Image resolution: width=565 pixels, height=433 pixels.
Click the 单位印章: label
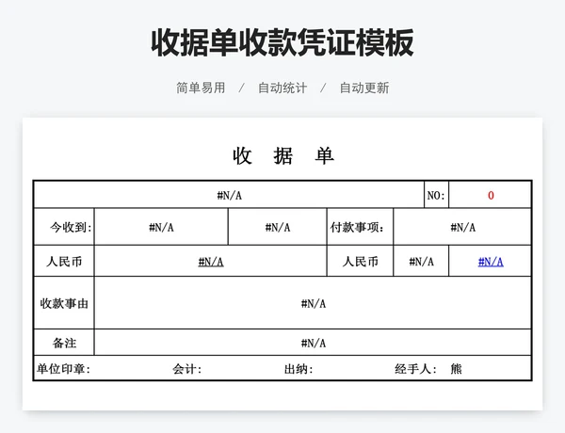63,368
